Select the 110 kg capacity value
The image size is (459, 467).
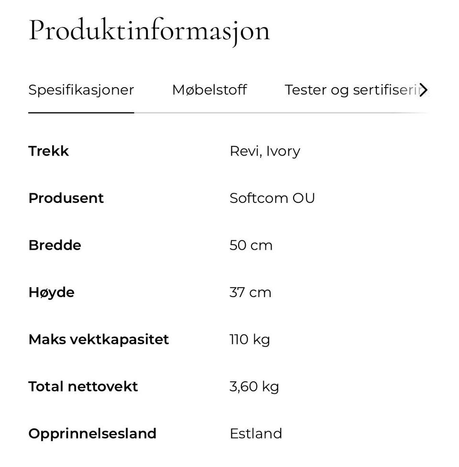point(250,340)
